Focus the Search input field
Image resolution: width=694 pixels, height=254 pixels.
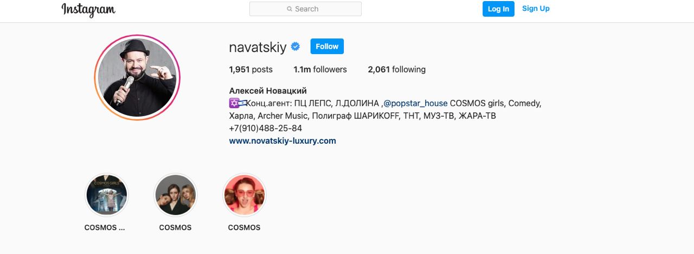[305, 9]
